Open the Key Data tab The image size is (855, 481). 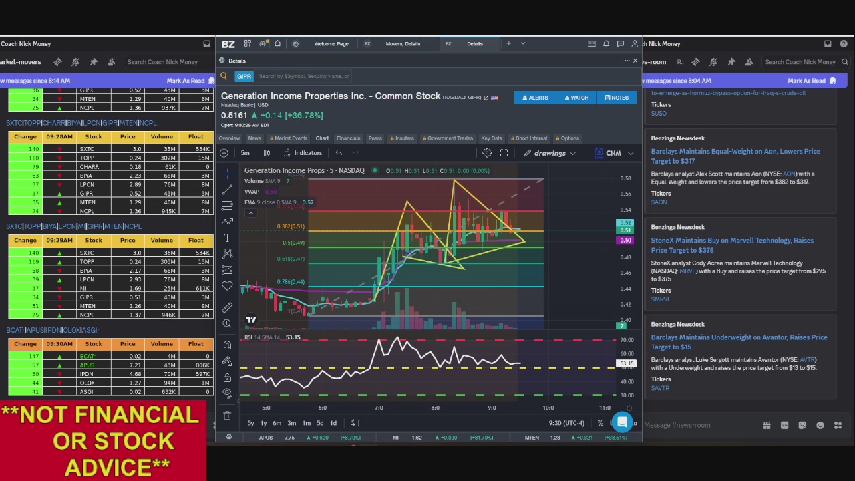point(491,138)
